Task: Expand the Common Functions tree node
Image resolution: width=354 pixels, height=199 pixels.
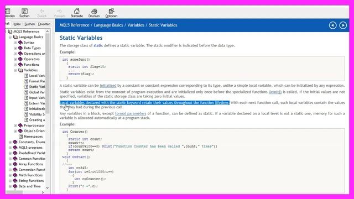Action: pos(10,159)
